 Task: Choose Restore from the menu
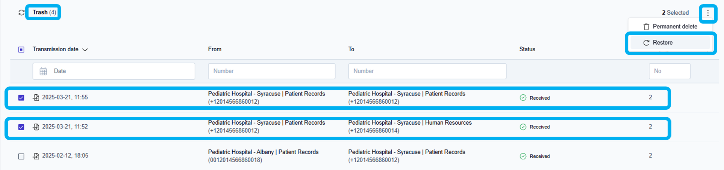pyautogui.click(x=662, y=43)
